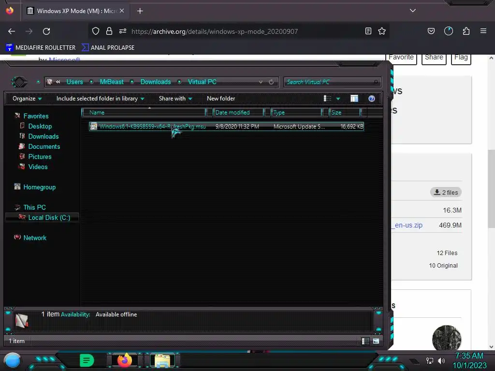
Task: Open Documents in navigation pane
Action: pos(44,146)
